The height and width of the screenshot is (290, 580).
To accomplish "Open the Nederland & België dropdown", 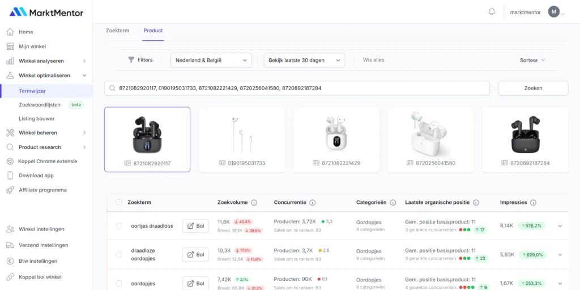I will [x=211, y=60].
